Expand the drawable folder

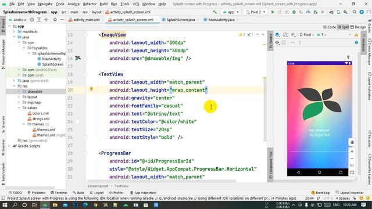coord(19,92)
